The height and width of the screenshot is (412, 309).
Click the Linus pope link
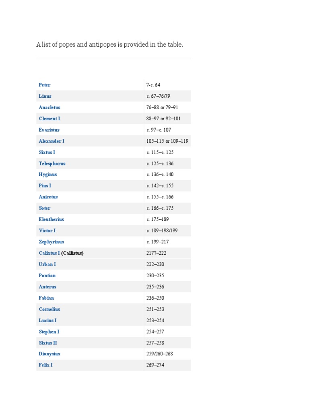click(45, 96)
